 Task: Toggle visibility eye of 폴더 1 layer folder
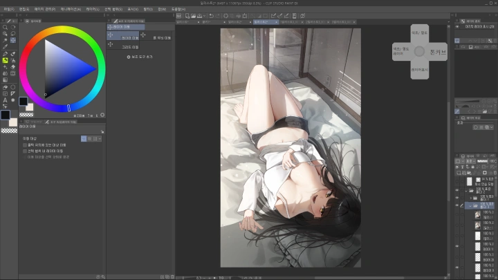coord(457,198)
